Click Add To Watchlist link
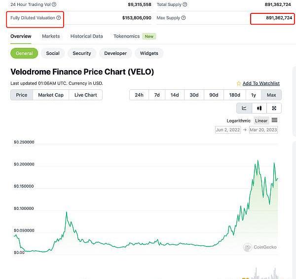 click(x=261, y=83)
